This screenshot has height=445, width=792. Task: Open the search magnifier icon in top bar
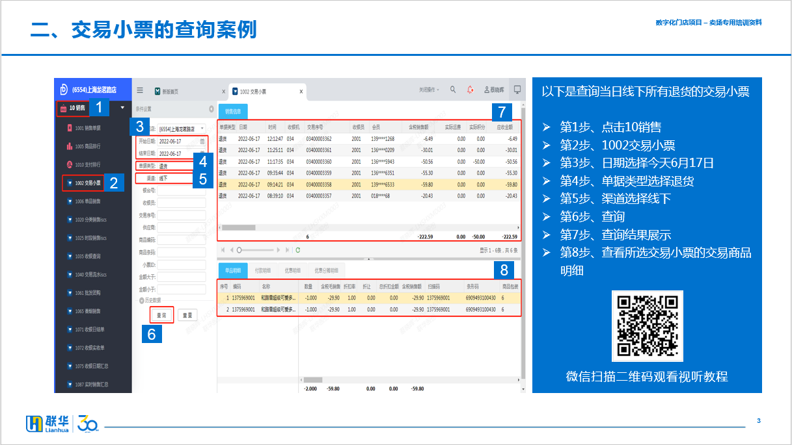(x=453, y=90)
